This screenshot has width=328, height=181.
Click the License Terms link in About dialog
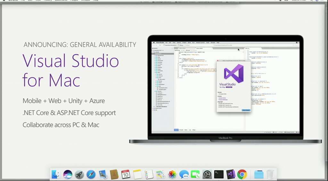tap(222, 98)
